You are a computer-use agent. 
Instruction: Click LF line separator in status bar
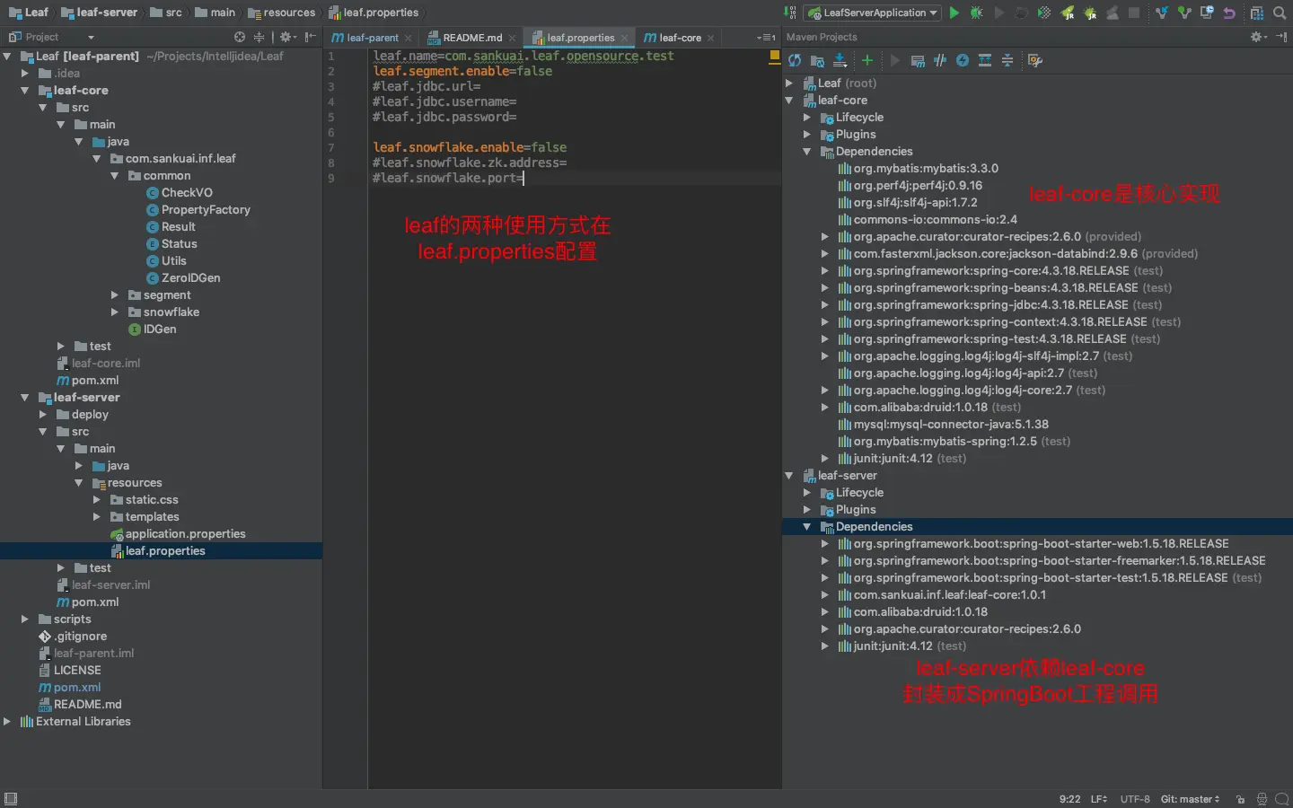pyautogui.click(x=1099, y=799)
